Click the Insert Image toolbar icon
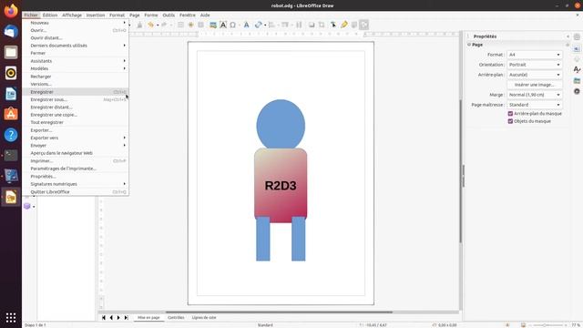 pyautogui.click(x=212, y=25)
